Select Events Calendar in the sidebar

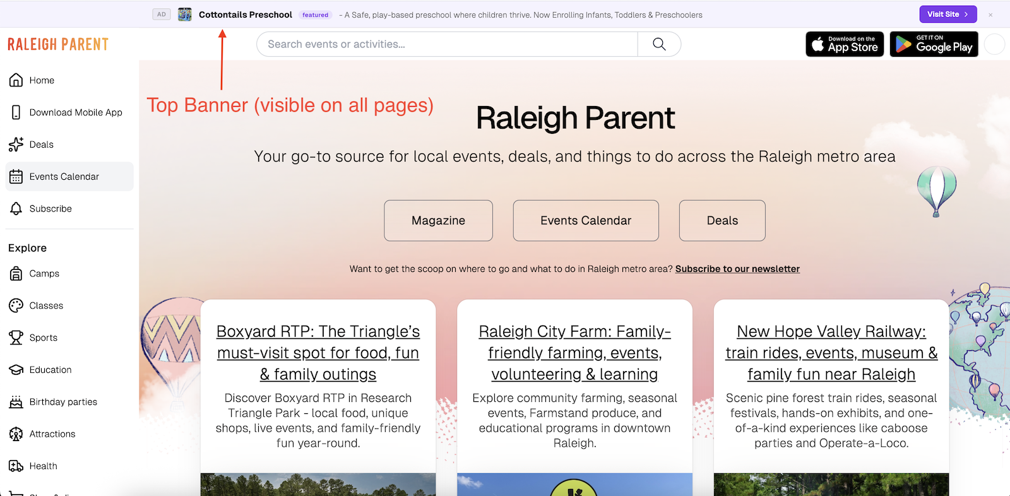pos(69,177)
